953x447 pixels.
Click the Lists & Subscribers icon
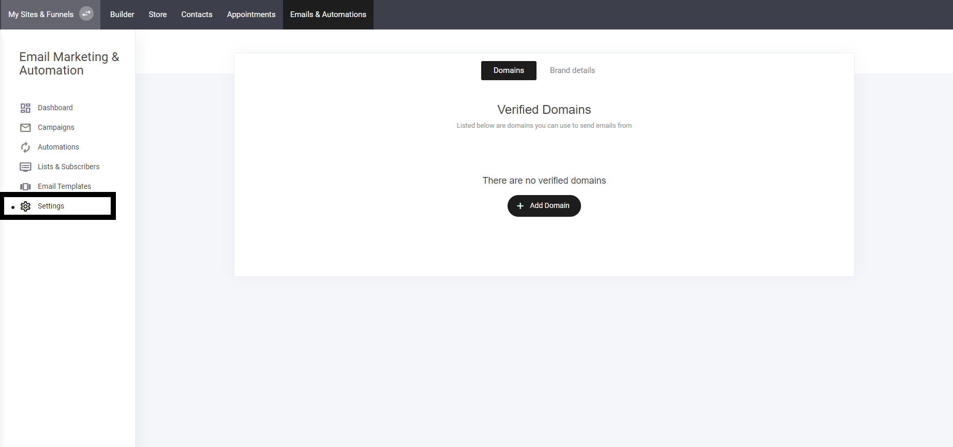coord(25,167)
